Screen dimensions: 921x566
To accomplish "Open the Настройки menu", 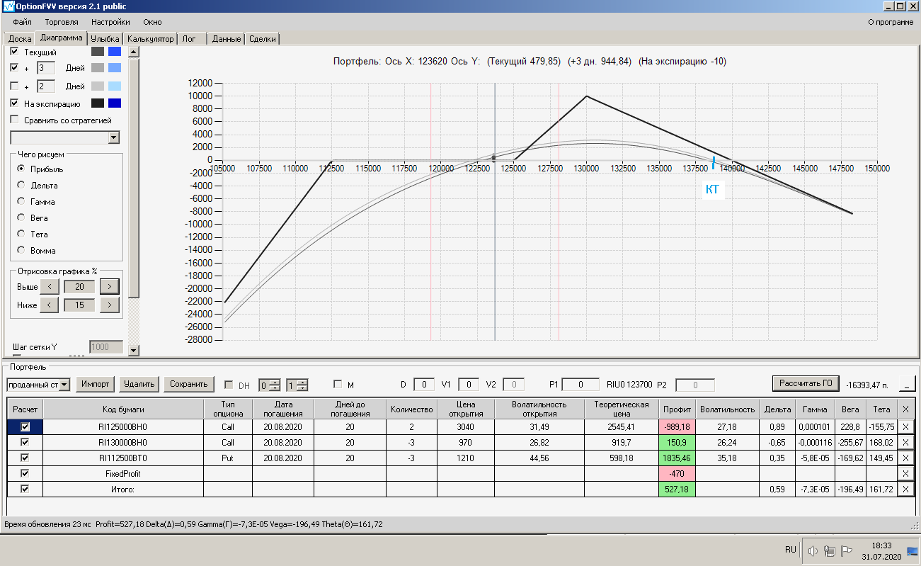I will click(x=110, y=22).
